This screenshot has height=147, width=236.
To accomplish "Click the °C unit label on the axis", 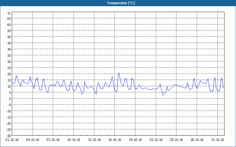I will point(9,14).
